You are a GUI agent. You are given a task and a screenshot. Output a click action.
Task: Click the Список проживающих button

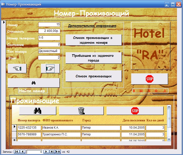tap(94, 76)
